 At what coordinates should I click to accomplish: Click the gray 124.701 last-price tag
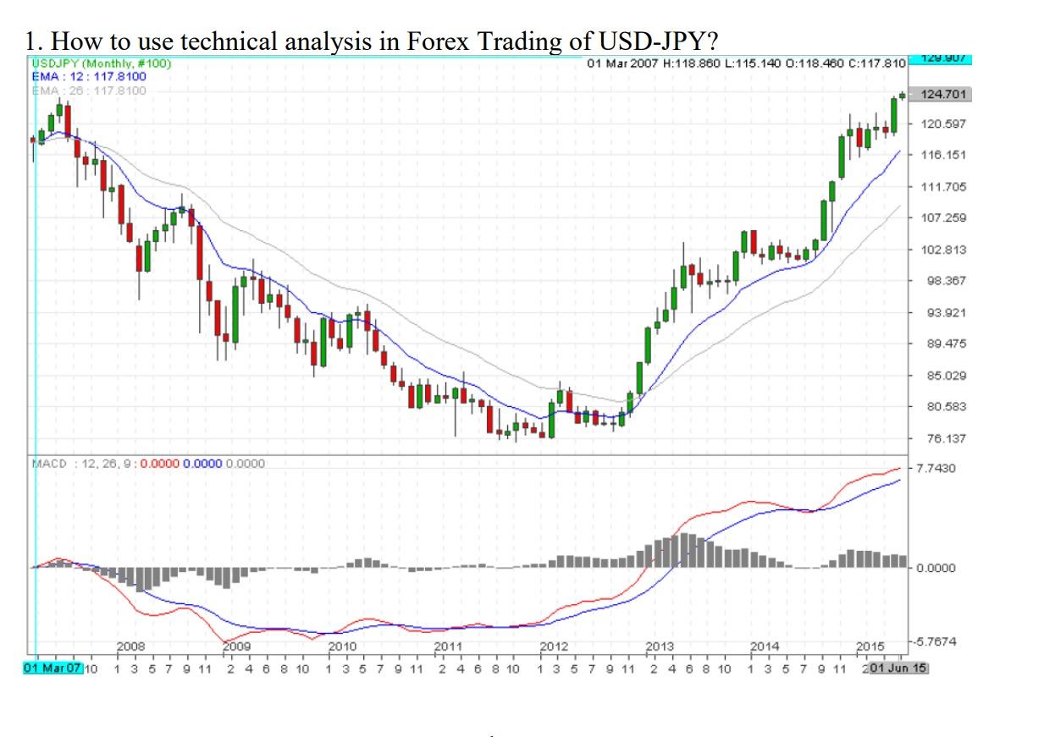click(x=942, y=96)
